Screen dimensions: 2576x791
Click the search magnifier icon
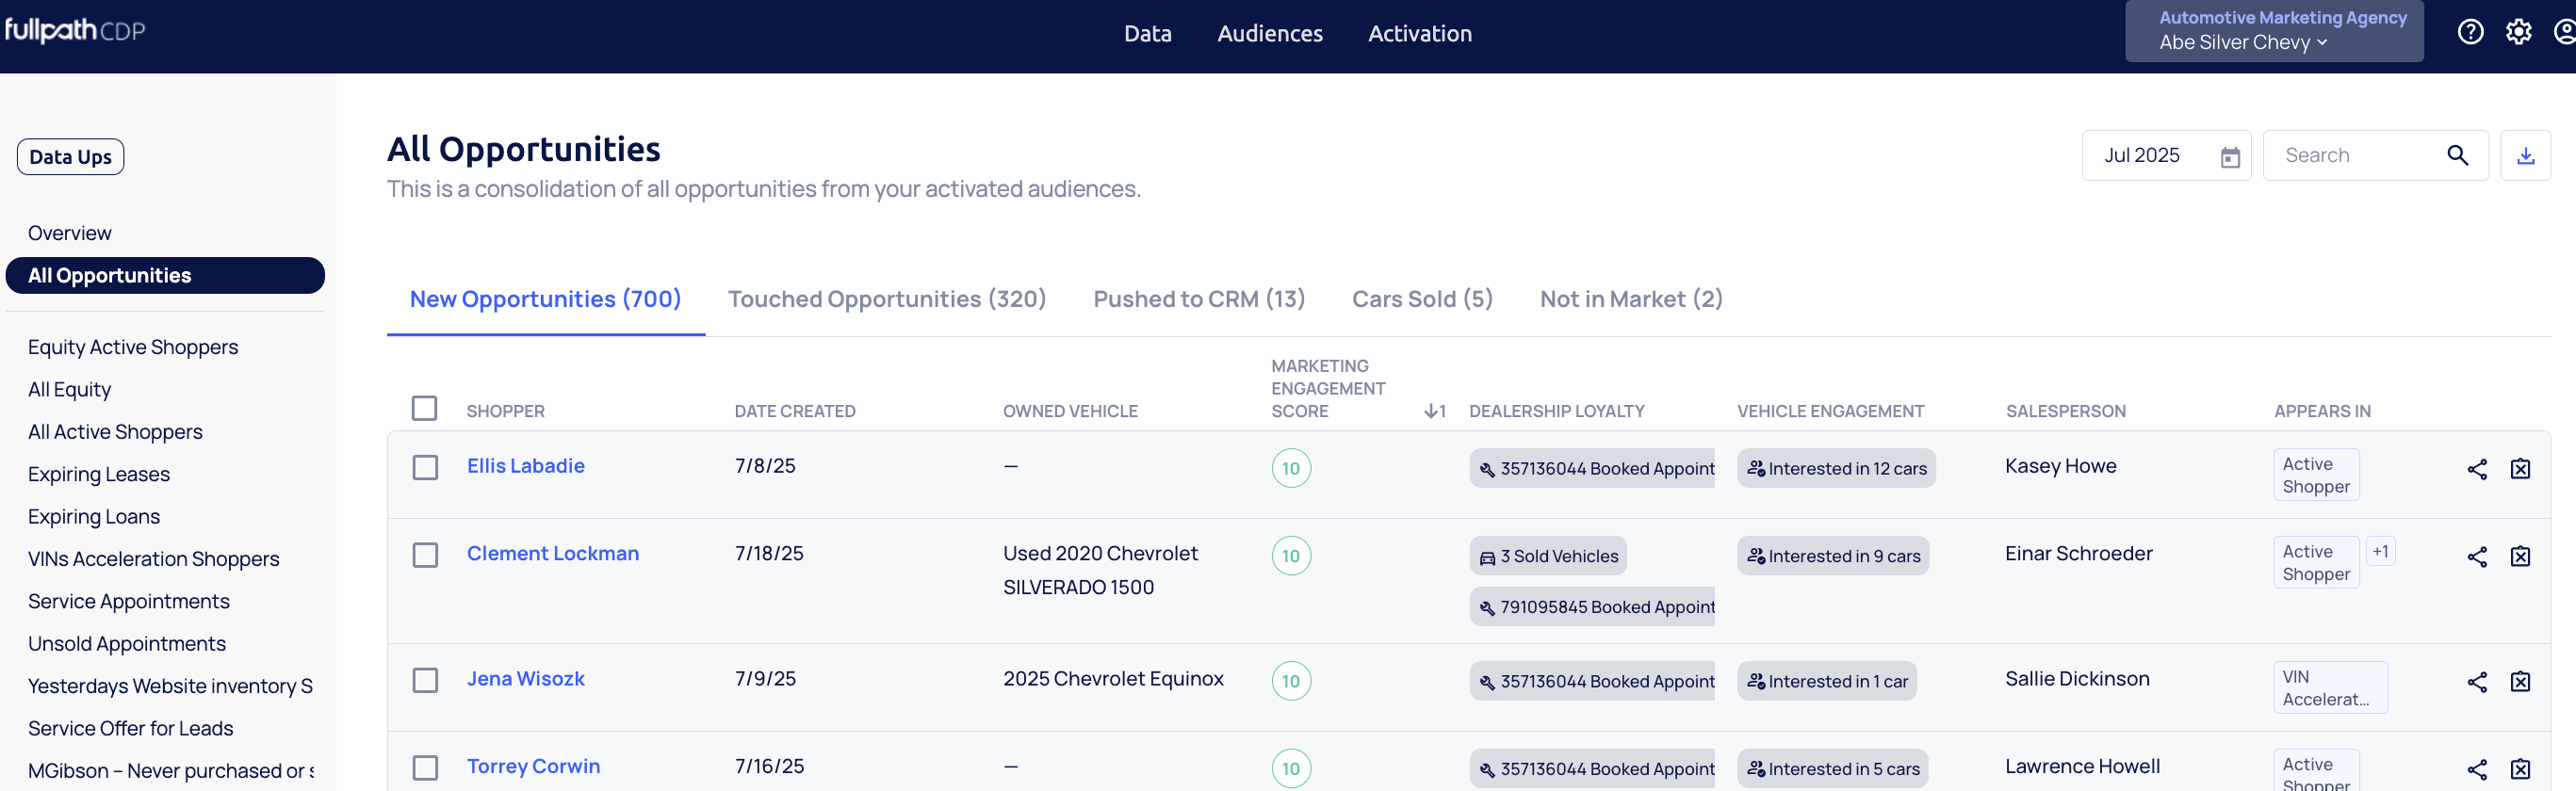pyautogui.click(x=2456, y=156)
